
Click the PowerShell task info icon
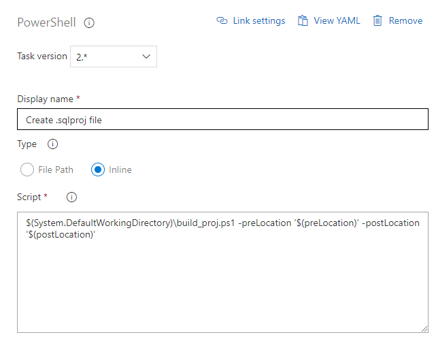(89, 22)
